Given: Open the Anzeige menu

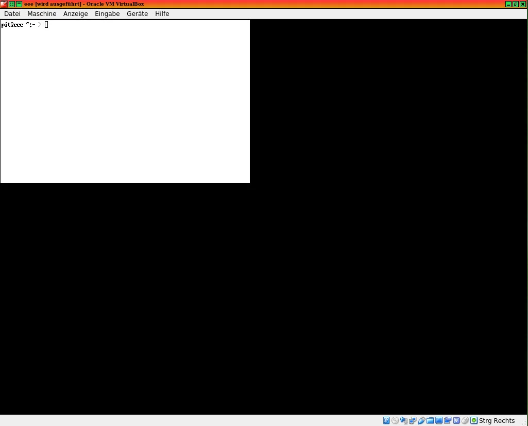Looking at the screenshot, I should coord(75,14).
